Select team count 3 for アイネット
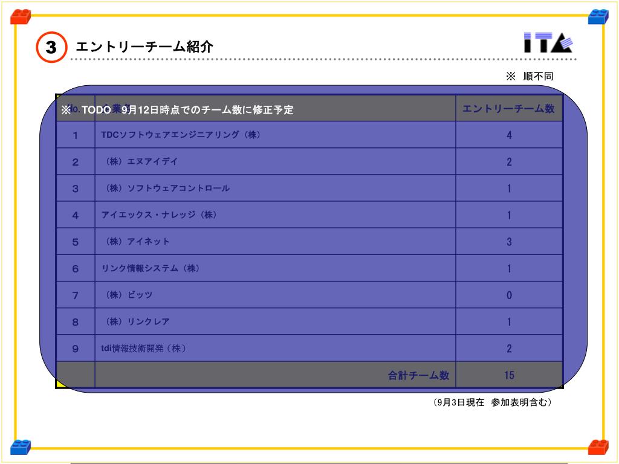Screen dimensions: 619x464 [509, 242]
